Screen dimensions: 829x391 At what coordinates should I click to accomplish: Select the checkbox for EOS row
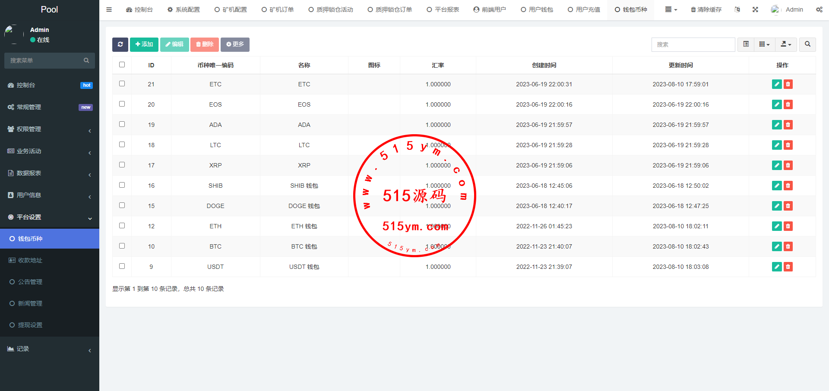[122, 104]
